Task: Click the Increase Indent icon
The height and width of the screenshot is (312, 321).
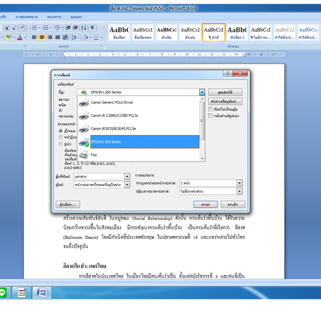Action: click(75, 28)
